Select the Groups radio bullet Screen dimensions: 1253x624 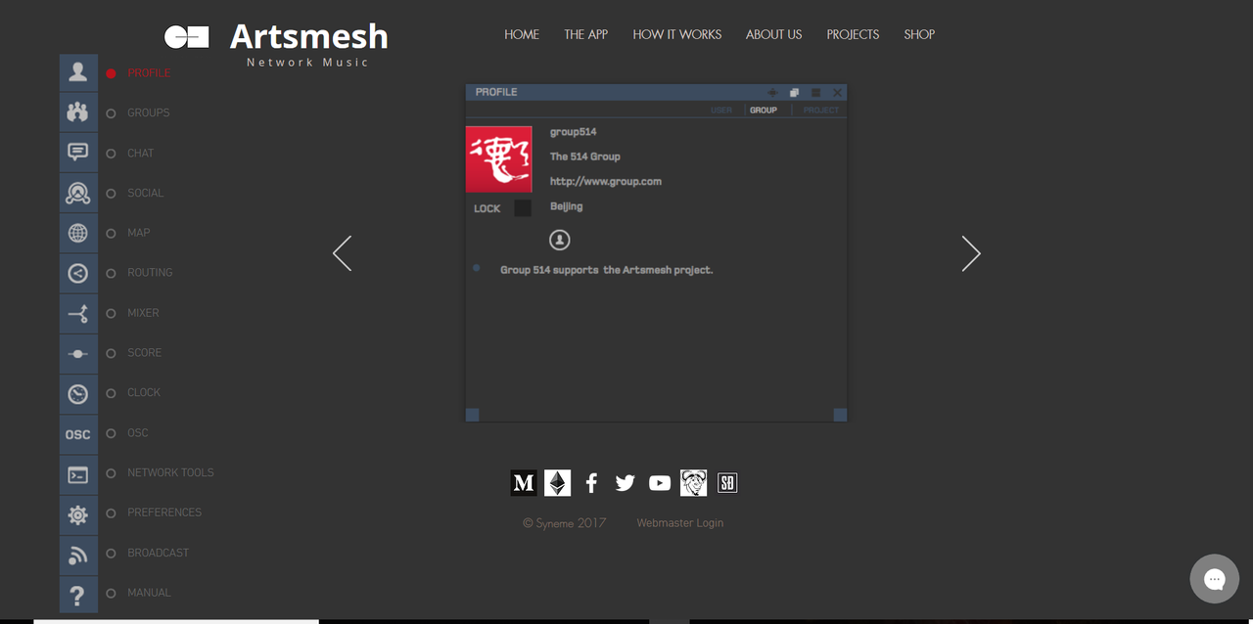(x=111, y=113)
